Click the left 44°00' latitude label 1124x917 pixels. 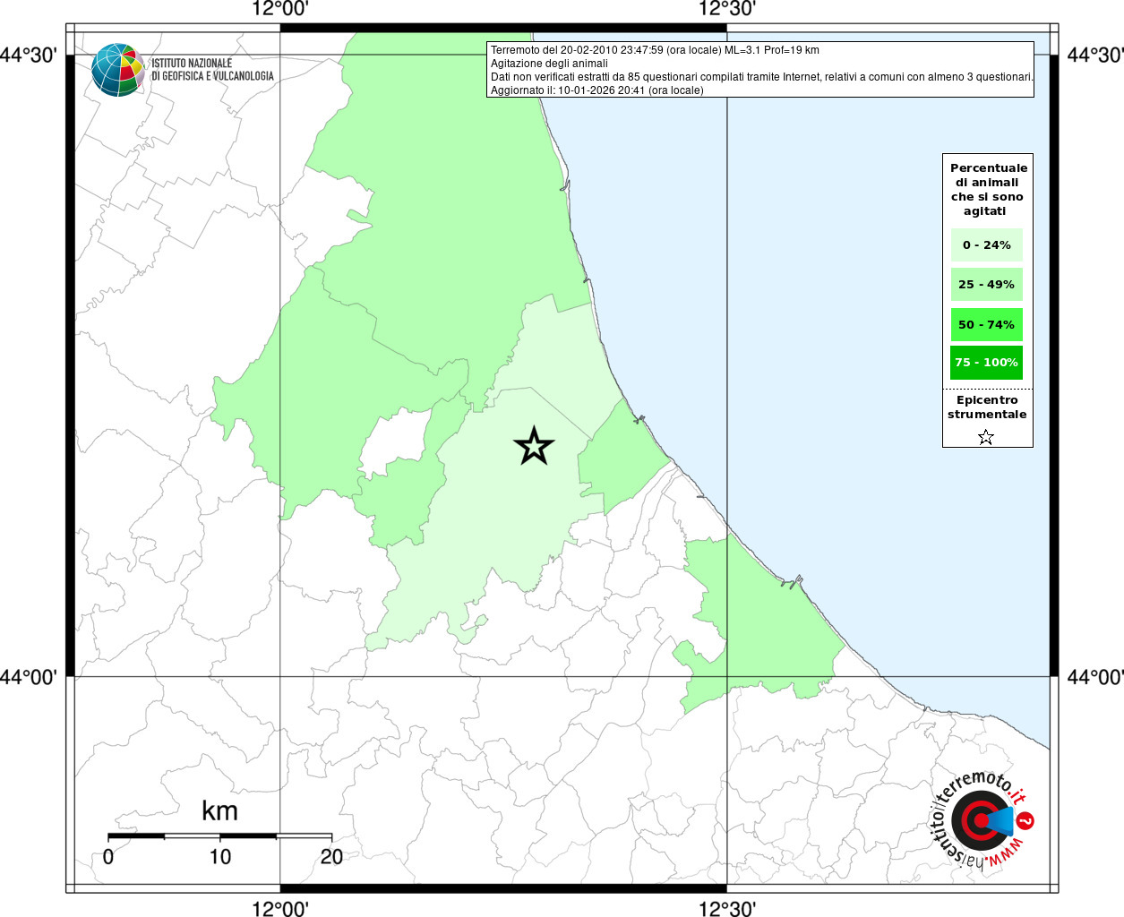pos(29,678)
